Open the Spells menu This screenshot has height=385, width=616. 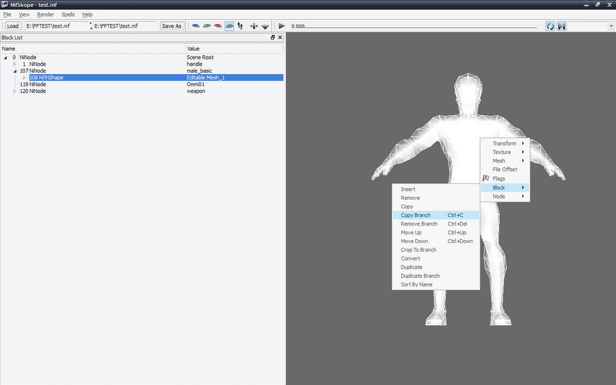pos(68,14)
